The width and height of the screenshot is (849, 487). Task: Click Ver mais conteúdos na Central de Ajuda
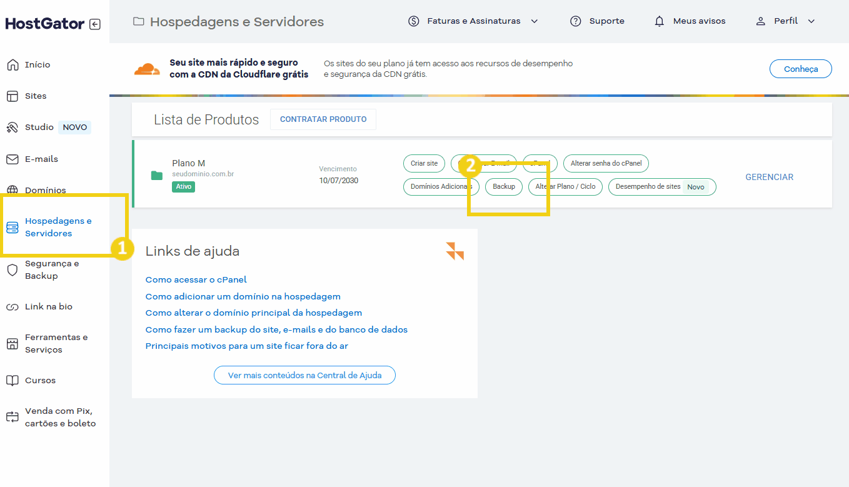[x=304, y=375]
